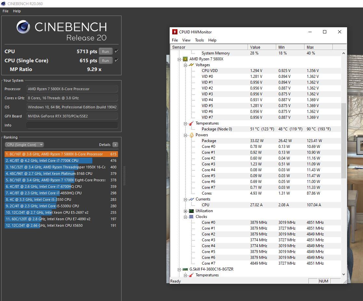Click the G.Skill Temperatures thermometer icon

tap(191, 275)
